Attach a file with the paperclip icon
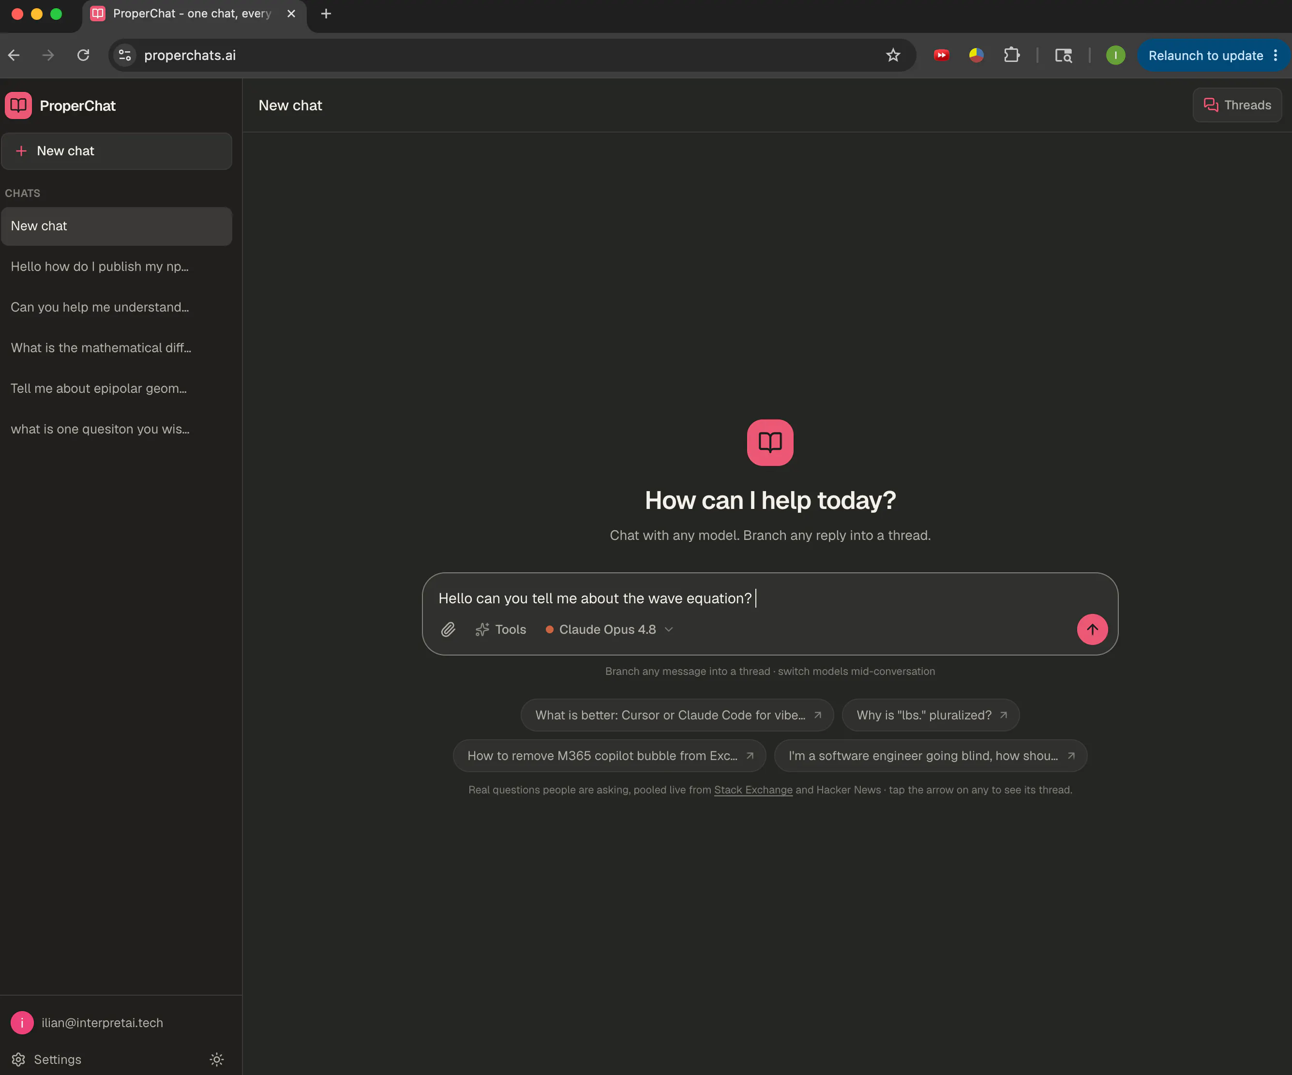 click(448, 629)
